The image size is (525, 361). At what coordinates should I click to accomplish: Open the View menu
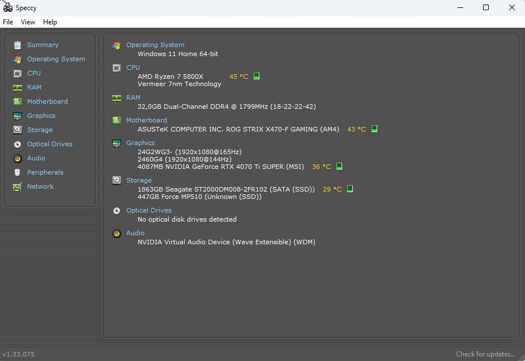click(x=28, y=22)
